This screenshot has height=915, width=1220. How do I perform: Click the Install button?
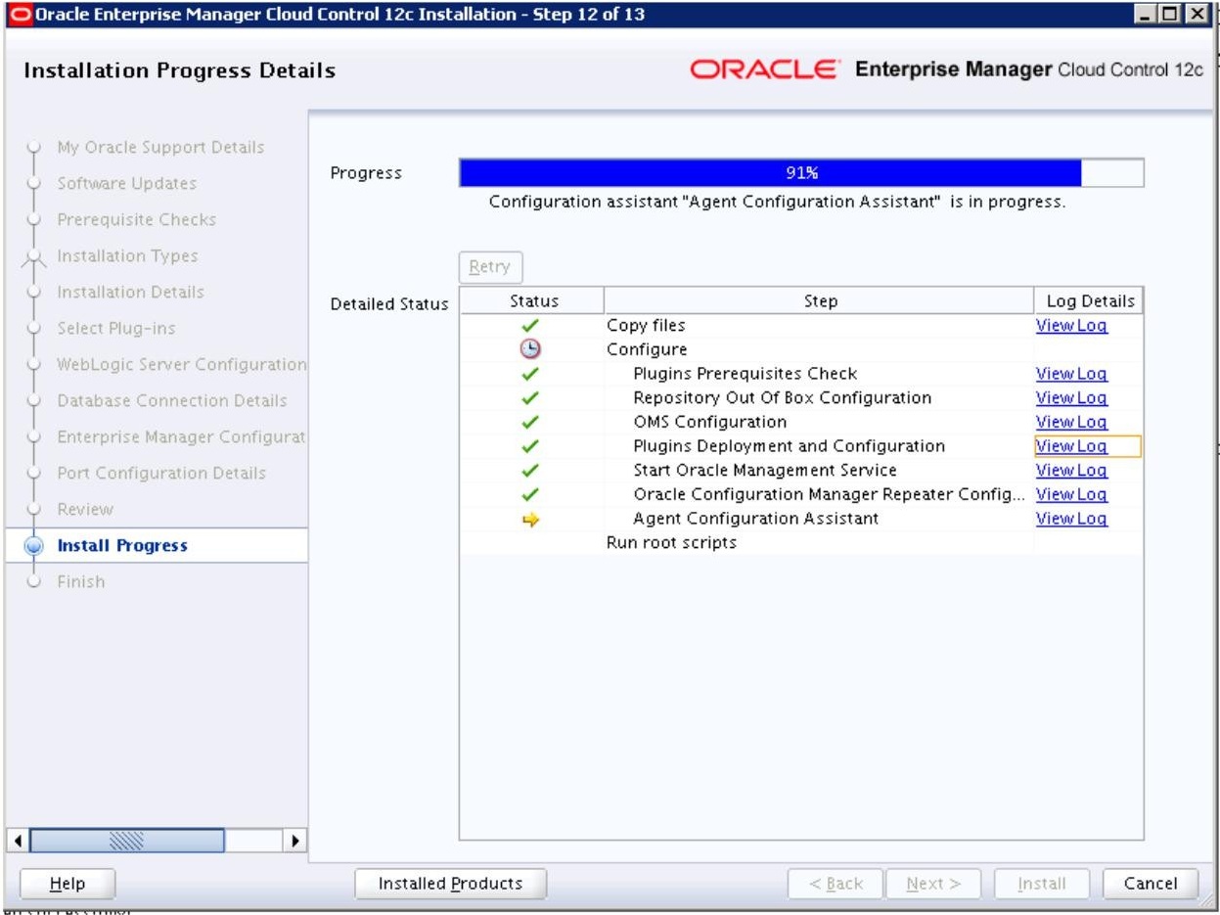[x=1042, y=884]
